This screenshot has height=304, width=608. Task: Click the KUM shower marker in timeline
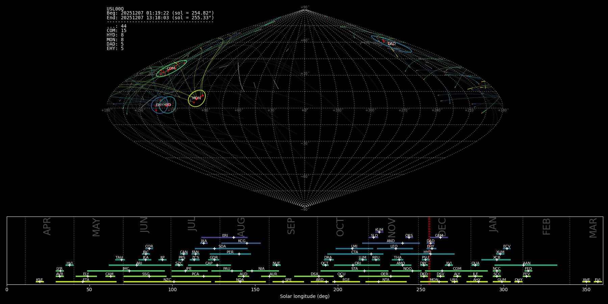[x=379, y=232]
